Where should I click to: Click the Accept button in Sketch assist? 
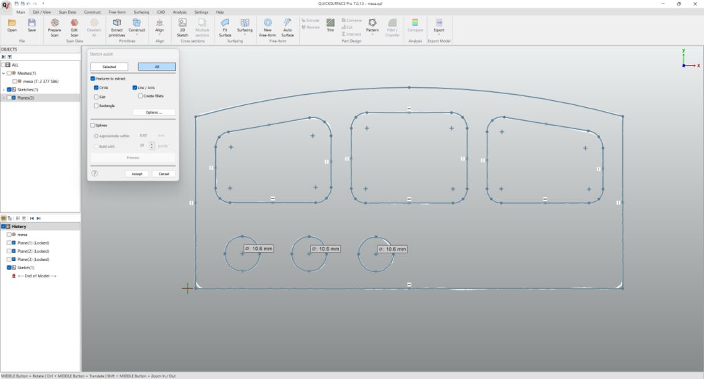click(x=137, y=174)
